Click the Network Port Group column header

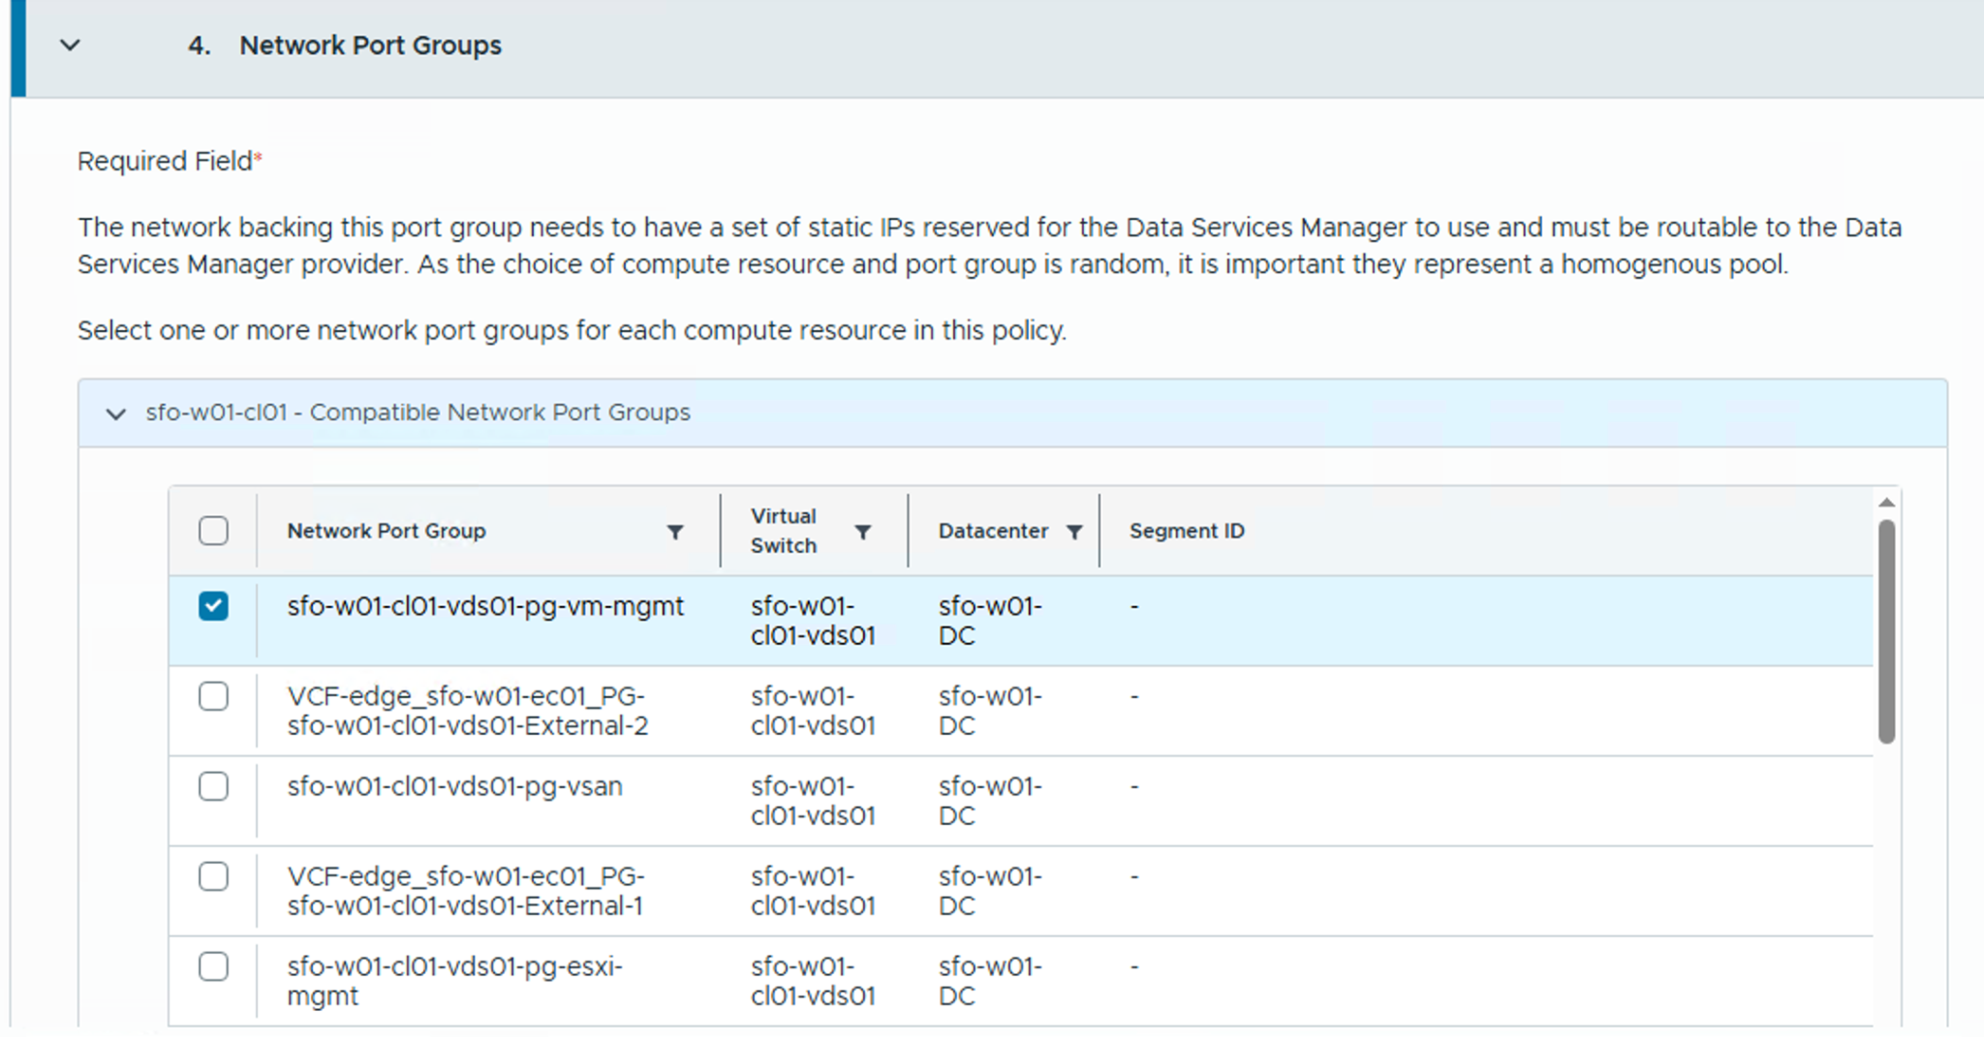(x=386, y=531)
